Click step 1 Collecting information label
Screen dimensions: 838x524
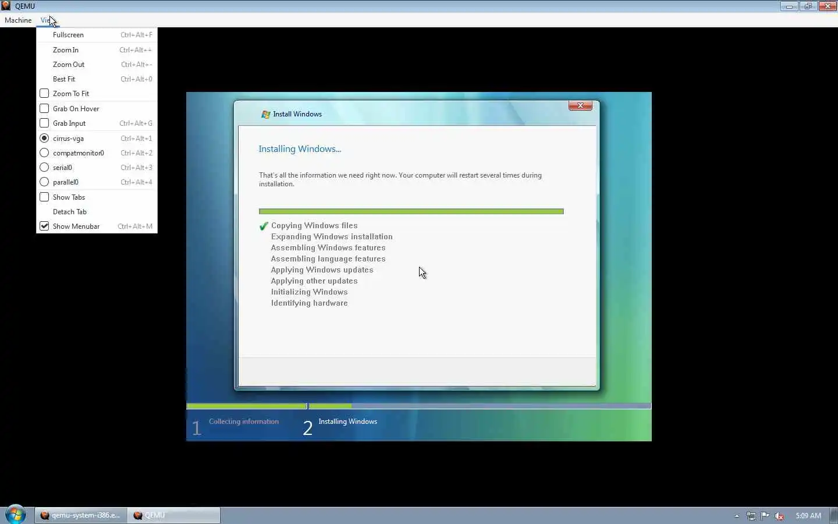tap(244, 422)
